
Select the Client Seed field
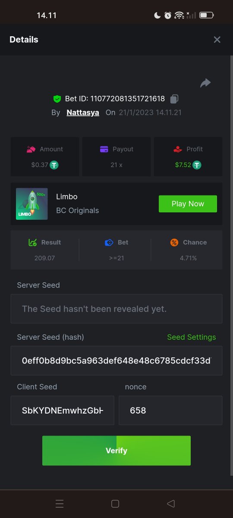coord(63,411)
